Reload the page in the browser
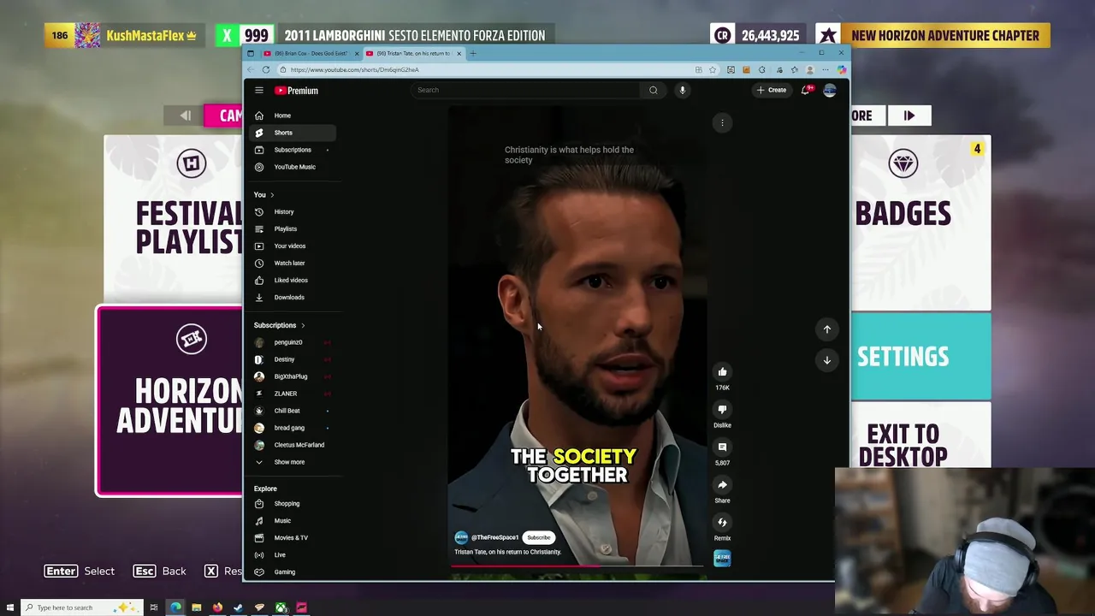1095x616 pixels. point(266,69)
